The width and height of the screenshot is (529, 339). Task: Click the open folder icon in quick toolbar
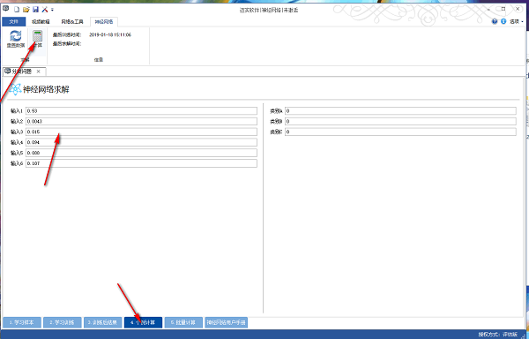(x=26, y=10)
